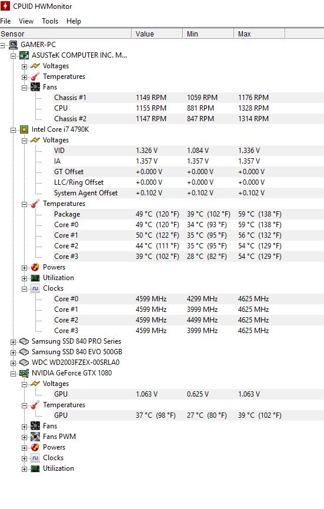Collapse the CPU Temperatures node
324x509 pixels.
pyautogui.click(x=24, y=204)
